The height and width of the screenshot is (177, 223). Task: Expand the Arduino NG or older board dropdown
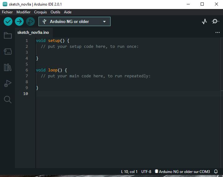[x=74, y=21]
